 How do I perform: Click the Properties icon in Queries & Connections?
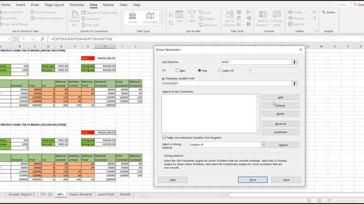(x=84, y=19)
